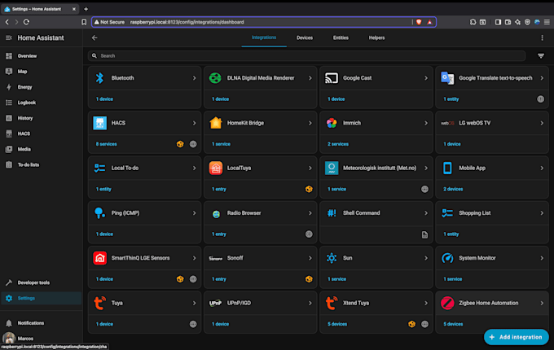This screenshot has height=350, width=554.
Task: Expand the Google Cast card chevron
Action: click(x=426, y=78)
